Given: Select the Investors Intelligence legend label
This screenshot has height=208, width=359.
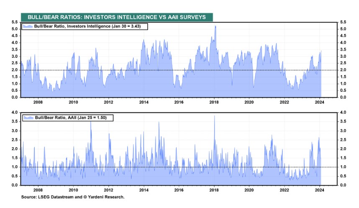Looking at the screenshot, I should [x=87, y=26].
